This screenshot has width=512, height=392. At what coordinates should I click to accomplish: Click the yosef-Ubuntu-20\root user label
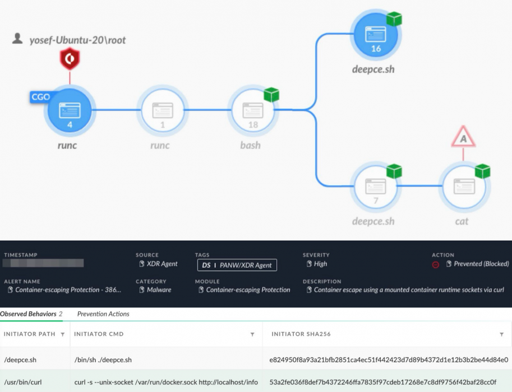click(x=77, y=40)
